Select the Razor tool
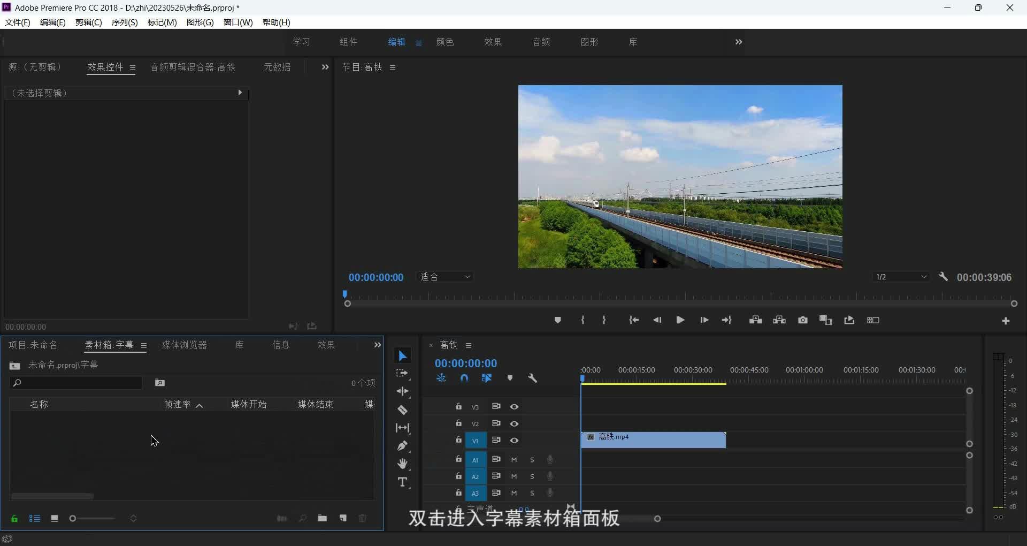Viewport: 1027px width, 546px height. point(403,410)
